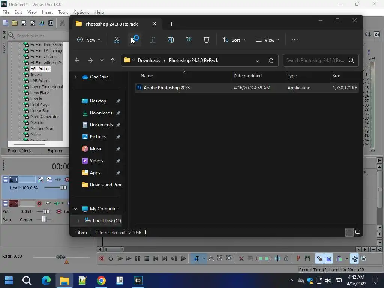Sort files by the Date modified column
Viewport: 384px width, 288px height.
click(258, 76)
